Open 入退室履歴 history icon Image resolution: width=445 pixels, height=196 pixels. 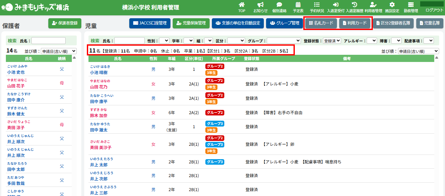(354, 5)
